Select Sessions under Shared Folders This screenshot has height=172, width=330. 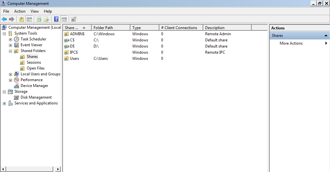click(x=34, y=62)
